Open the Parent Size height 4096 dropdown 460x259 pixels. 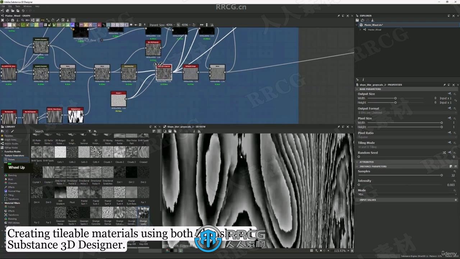(186, 25)
